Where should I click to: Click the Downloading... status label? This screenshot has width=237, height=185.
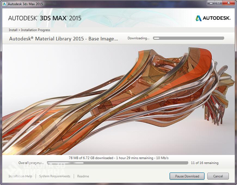click(138, 38)
